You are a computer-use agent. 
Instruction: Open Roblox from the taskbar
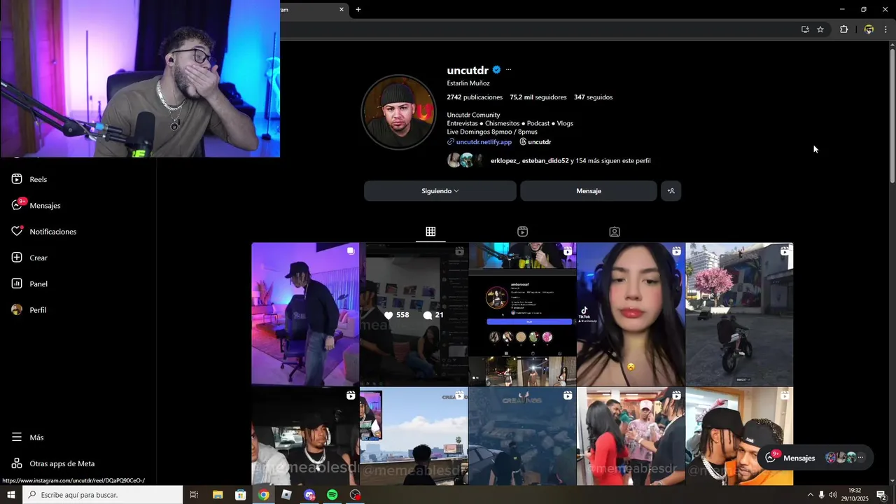tap(286, 495)
